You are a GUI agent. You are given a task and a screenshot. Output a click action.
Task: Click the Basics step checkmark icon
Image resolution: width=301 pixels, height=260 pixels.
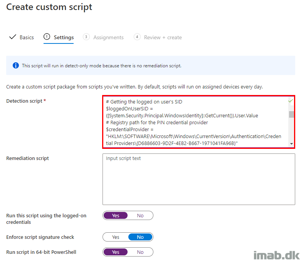[x=12, y=37]
